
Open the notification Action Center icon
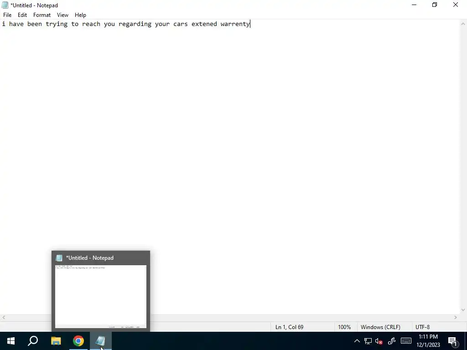click(453, 341)
